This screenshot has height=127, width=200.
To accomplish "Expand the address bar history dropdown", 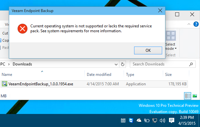I will point(116,64).
